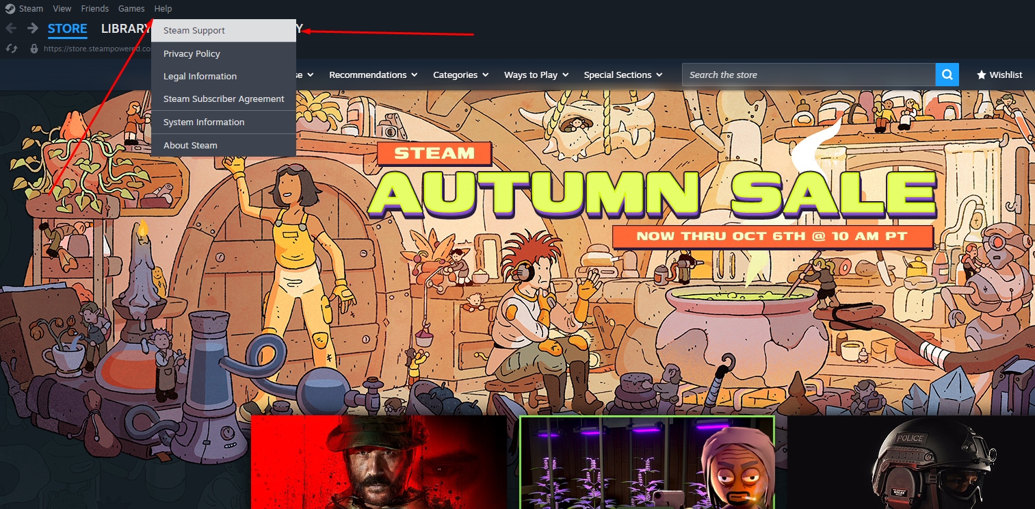The height and width of the screenshot is (509, 1035).
Task: Select System Information menu entry
Action: tap(204, 122)
